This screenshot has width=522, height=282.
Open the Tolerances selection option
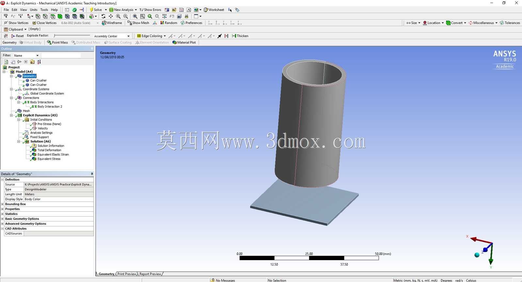pyautogui.click(x=510, y=23)
